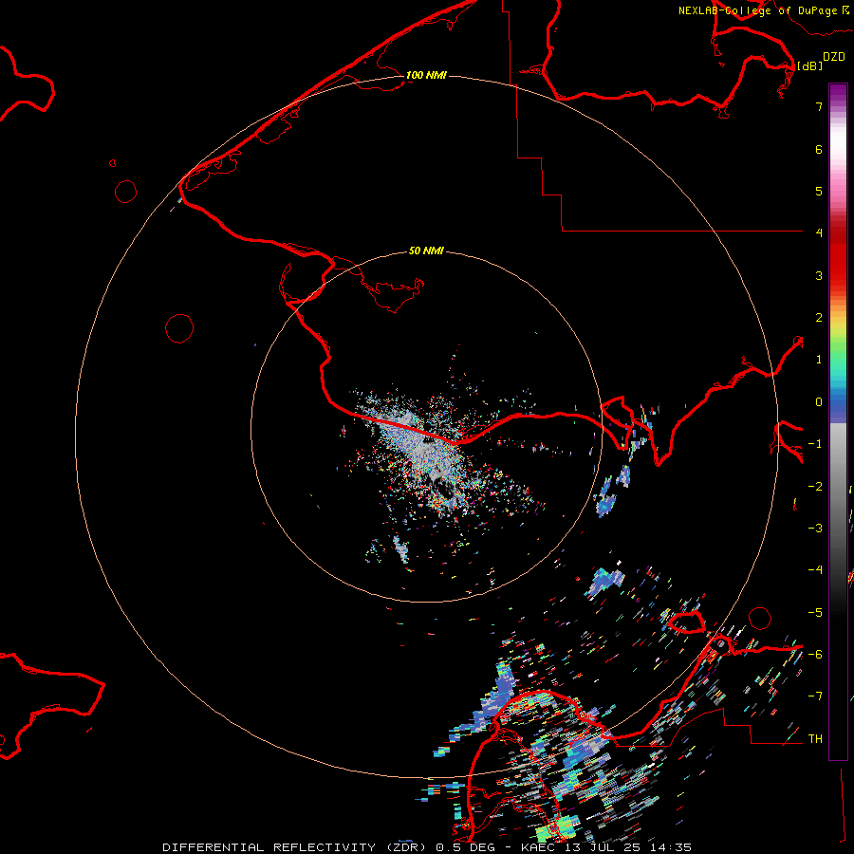Select the 0 dB scale label

pos(819,402)
